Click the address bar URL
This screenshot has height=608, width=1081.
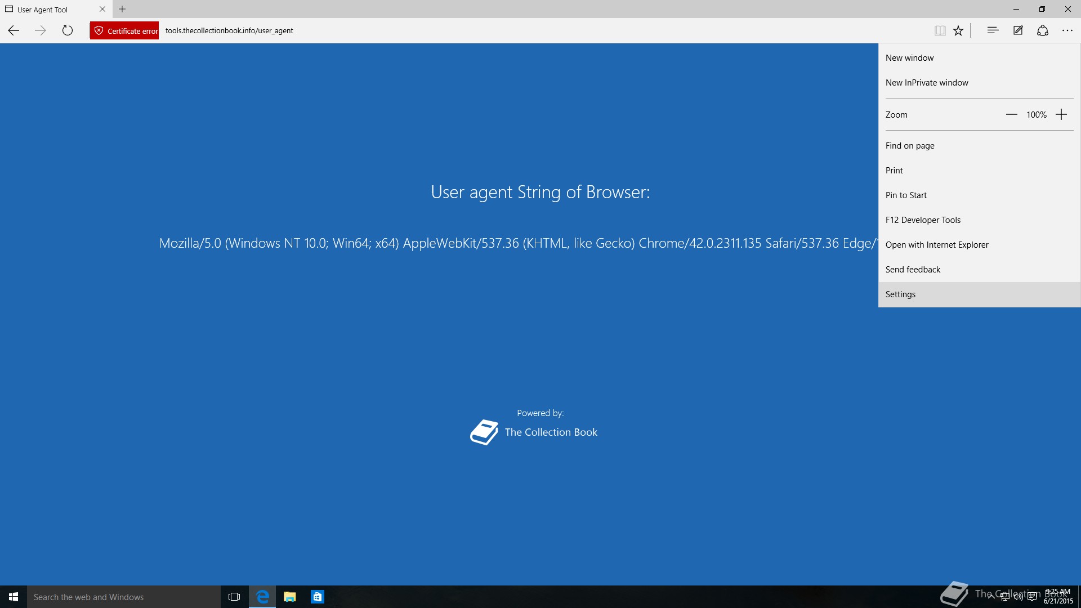(x=229, y=30)
